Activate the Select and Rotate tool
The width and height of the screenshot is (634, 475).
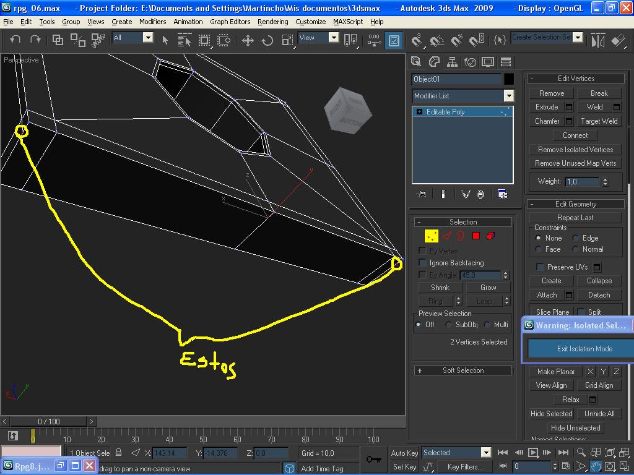[267, 40]
